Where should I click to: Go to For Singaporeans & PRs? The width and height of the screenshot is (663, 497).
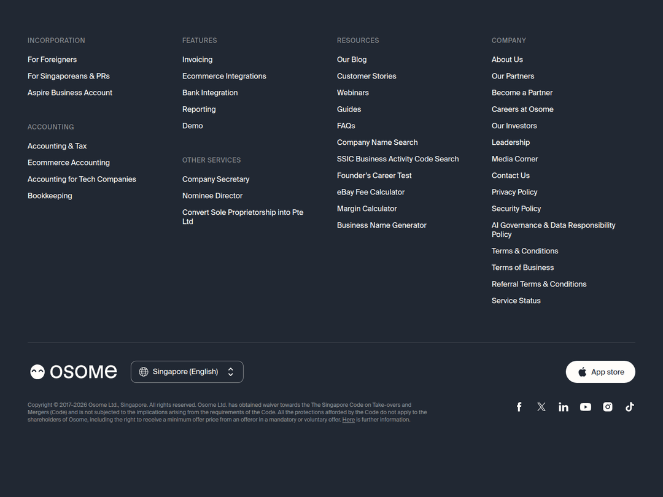pos(69,76)
